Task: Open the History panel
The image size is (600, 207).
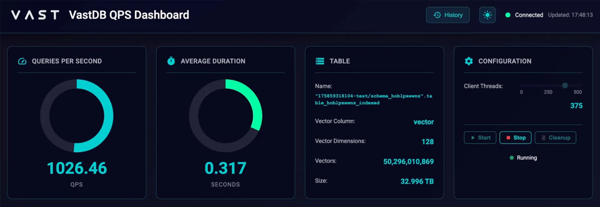Action: coord(448,15)
